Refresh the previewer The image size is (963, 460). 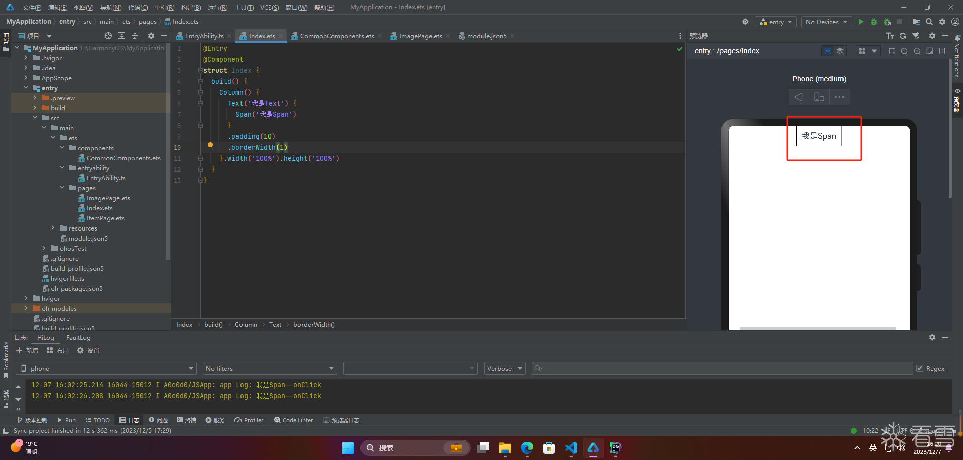pos(903,36)
